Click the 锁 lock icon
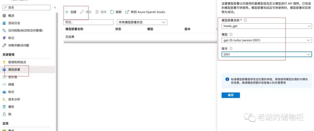The image size is (314, 131). pos(4,114)
